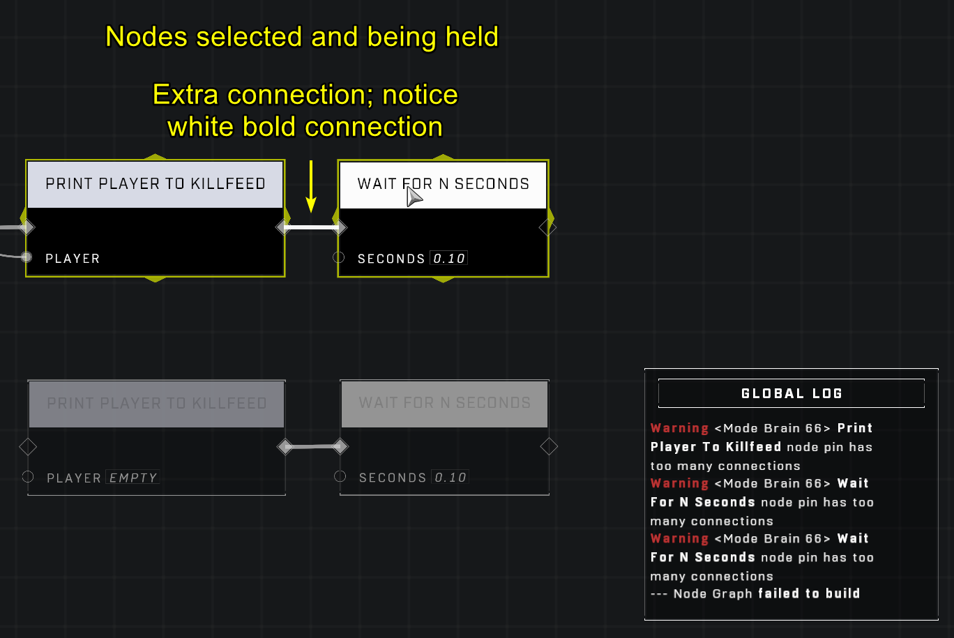Screen dimensions: 954x638
Task: Click Player data pin on selected Print Player node
Action: coord(26,257)
